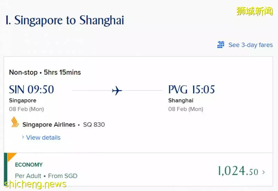The width and height of the screenshot is (278, 191).
Task: Click the Singapore to Shanghai heading
Action: [x=65, y=21]
